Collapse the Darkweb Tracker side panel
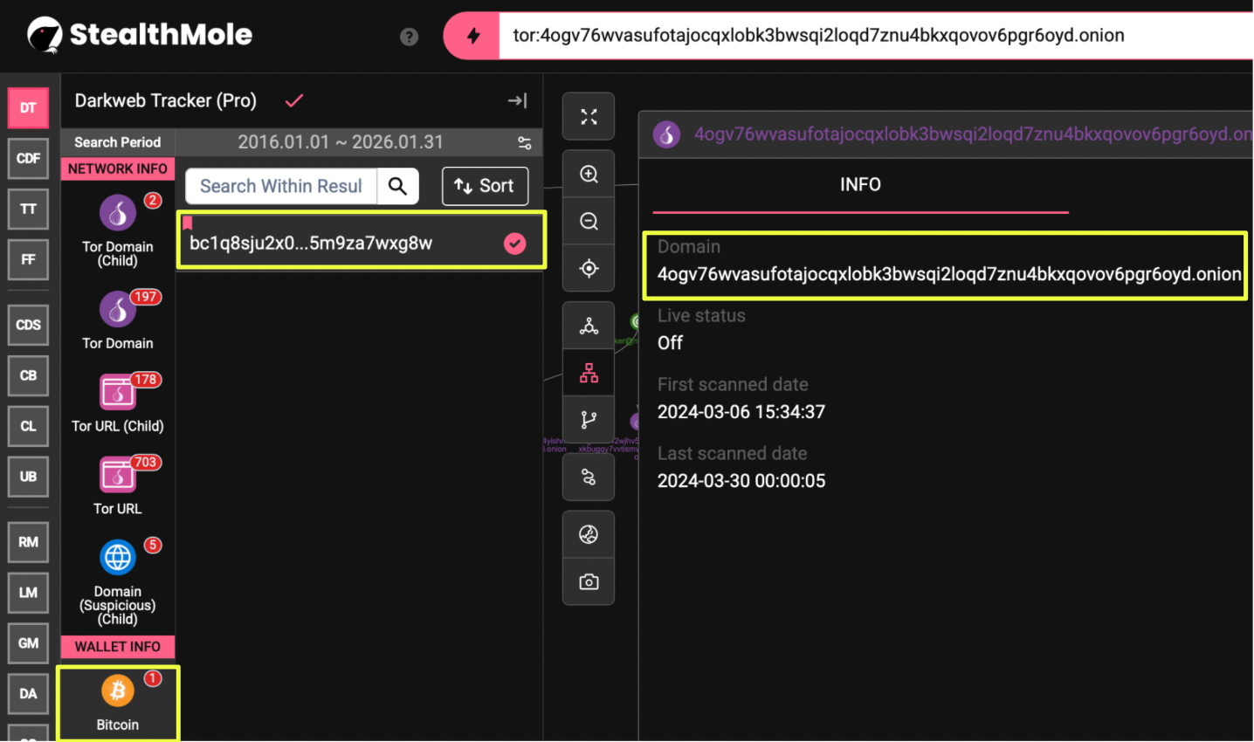This screenshot has width=1254, height=742. tap(517, 101)
